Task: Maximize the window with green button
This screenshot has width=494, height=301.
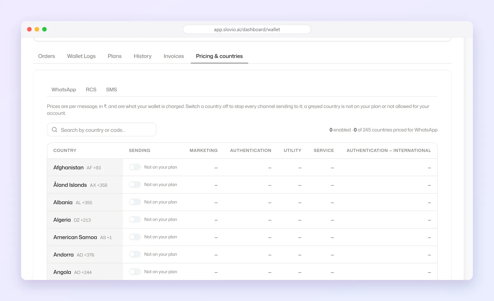Action: pos(44,29)
